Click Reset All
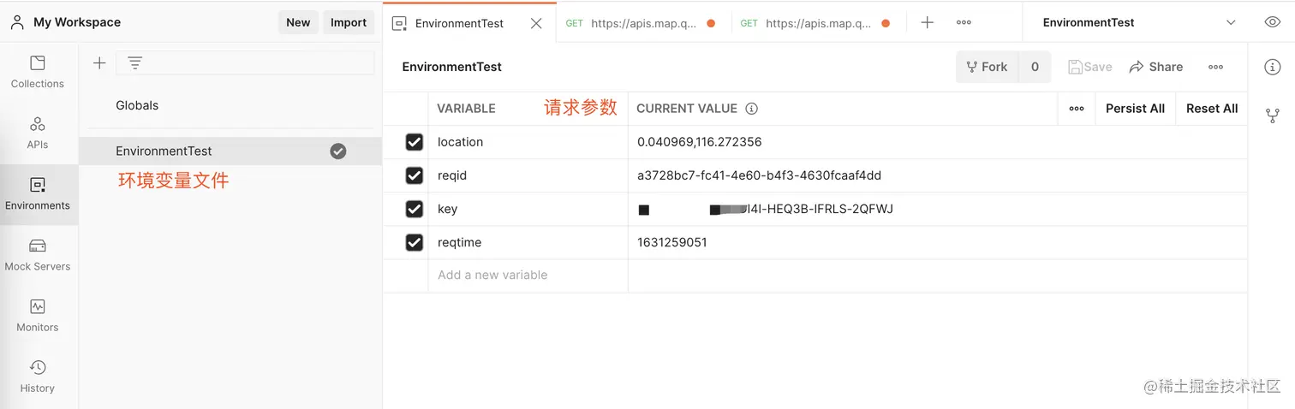 [1212, 109]
